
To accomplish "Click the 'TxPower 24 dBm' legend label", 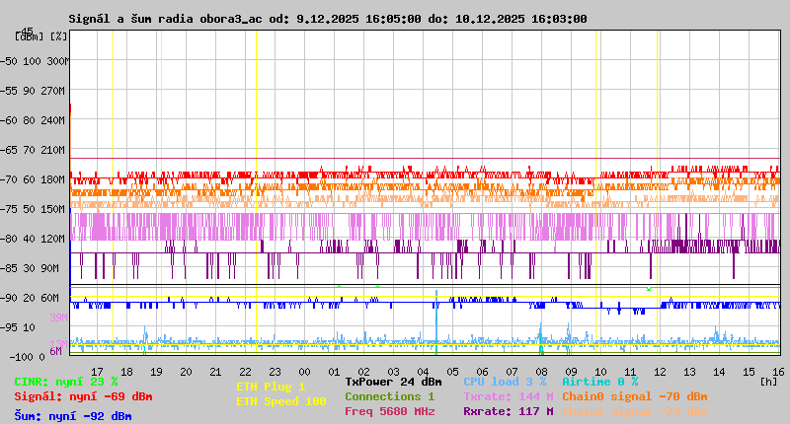I will (393, 382).
